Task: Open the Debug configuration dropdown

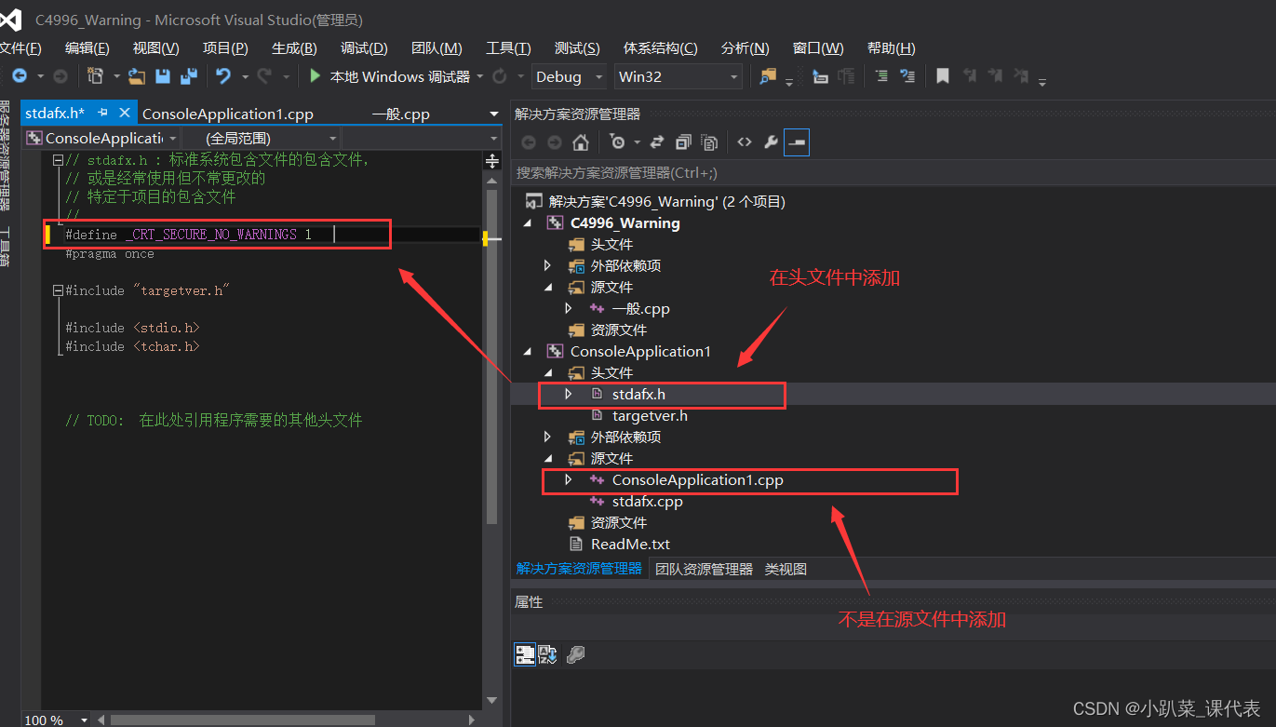Action: 568,76
